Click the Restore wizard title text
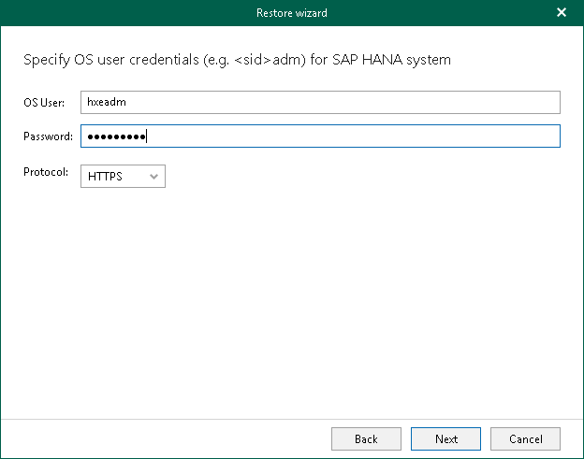This screenshot has width=584, height=459. point(292,13)
